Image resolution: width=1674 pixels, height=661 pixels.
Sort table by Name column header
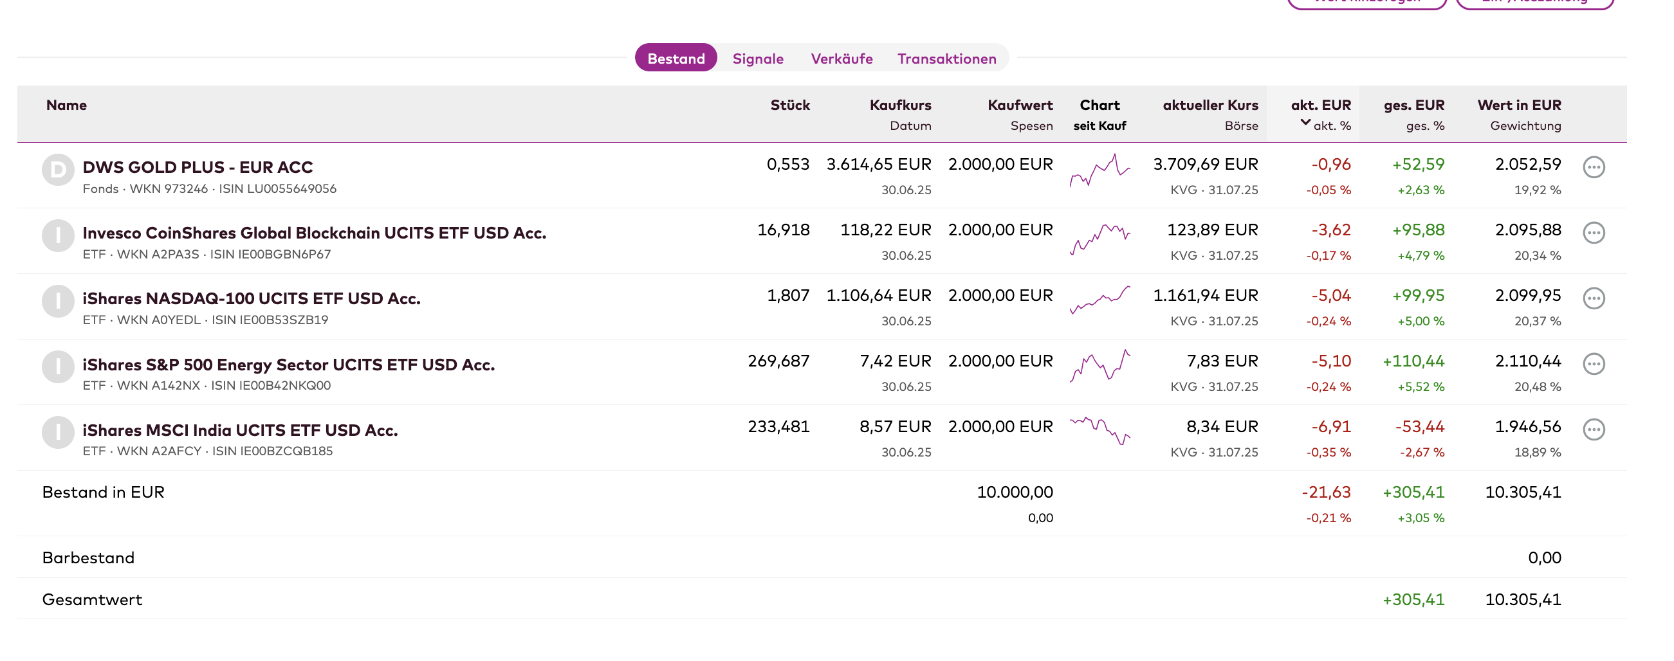(x=66, y=105)
